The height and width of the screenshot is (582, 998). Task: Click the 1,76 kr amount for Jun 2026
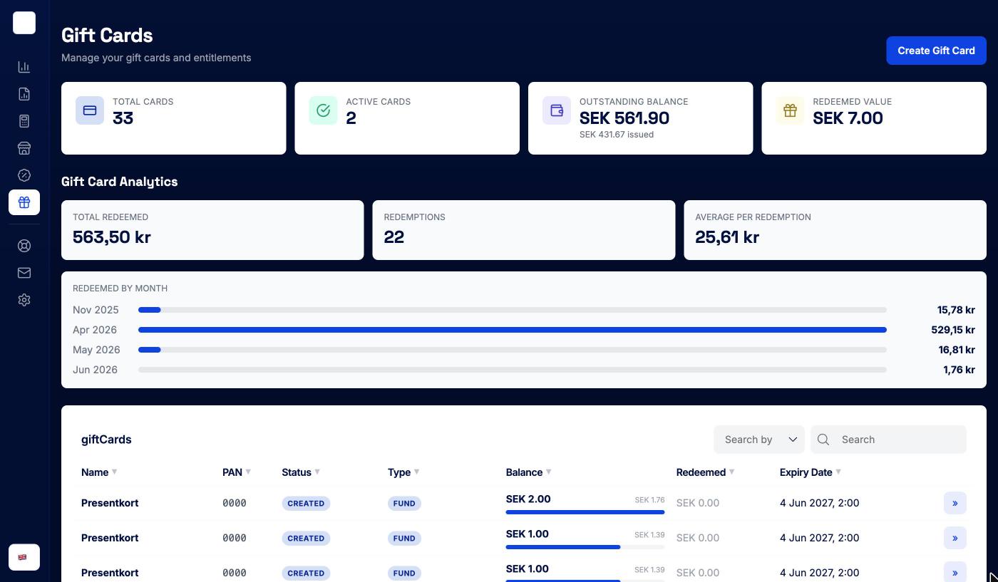959,370
